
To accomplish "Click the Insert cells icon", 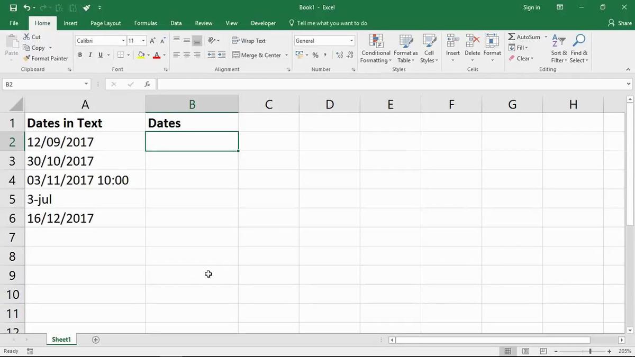I will pyautogui.click(x=452, y=42).
